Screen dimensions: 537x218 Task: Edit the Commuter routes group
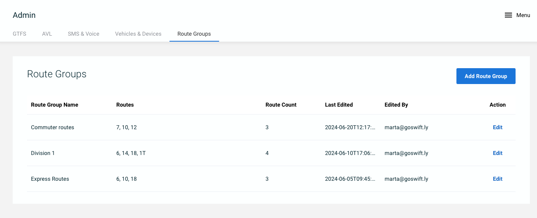point(498,127)
